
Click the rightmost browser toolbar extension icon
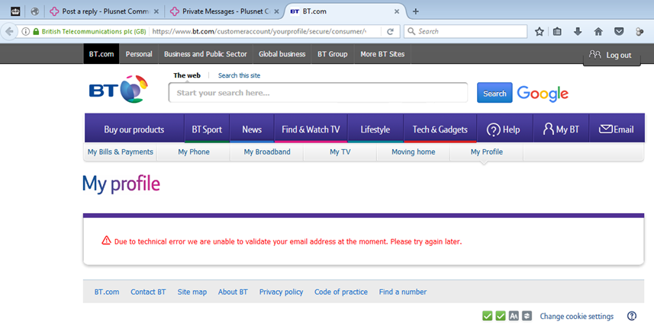(x=640, y=31)
